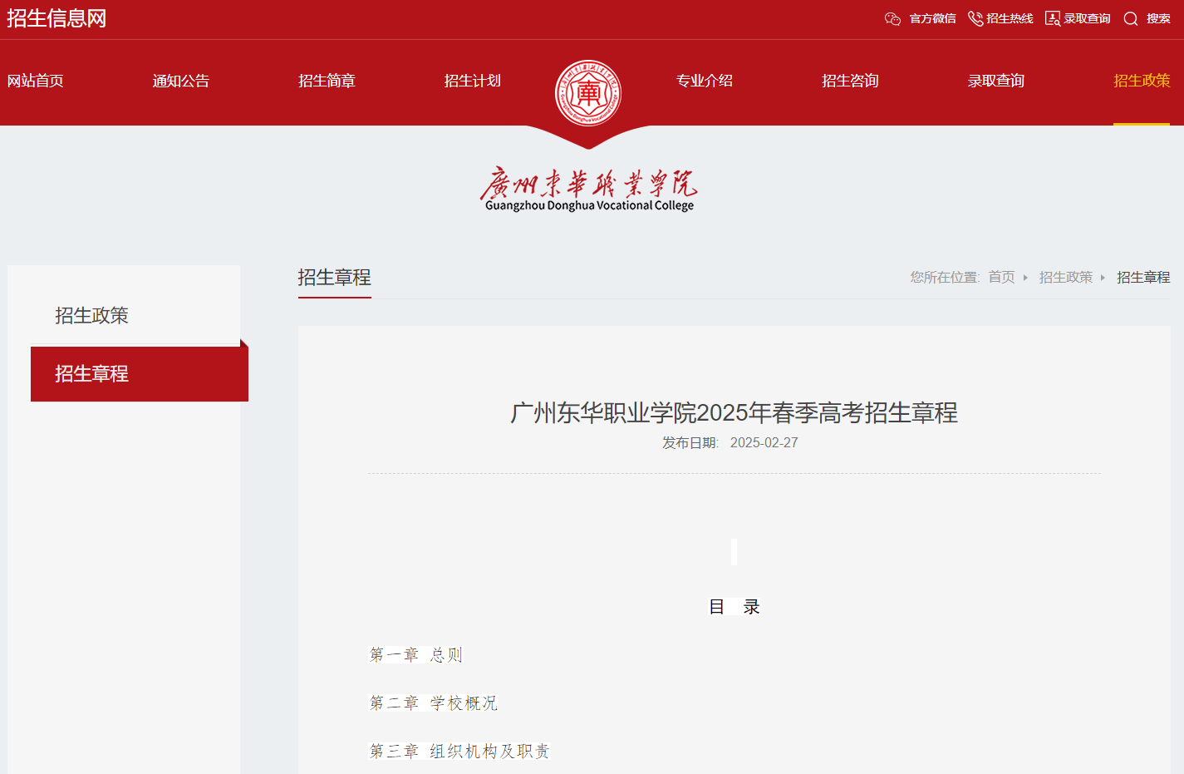Image resolution: width=1184 pixels, height=774 pixels.
Task: Open the 第一章 总则 chapter link
Action: coord(418,654)
